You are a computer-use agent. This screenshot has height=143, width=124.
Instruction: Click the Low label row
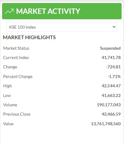[62, 95]
